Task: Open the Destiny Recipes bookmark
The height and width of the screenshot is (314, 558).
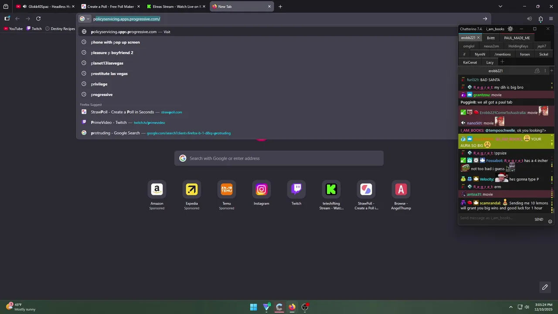Action: pos(60,29)
